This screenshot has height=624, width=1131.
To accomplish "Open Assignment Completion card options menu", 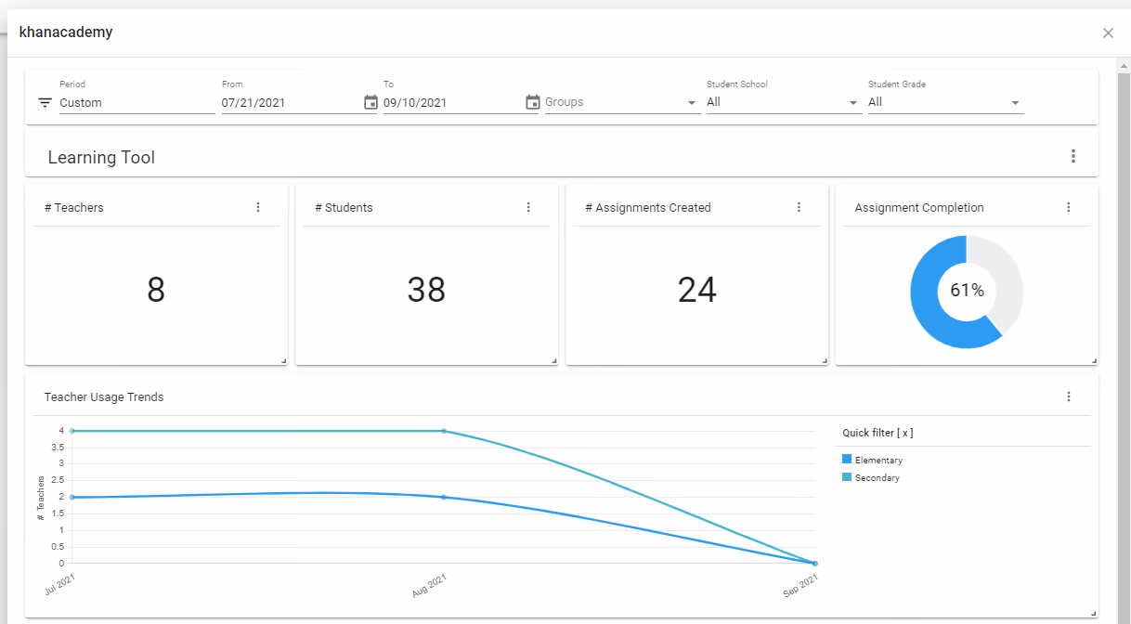I will click(1069, 207).
